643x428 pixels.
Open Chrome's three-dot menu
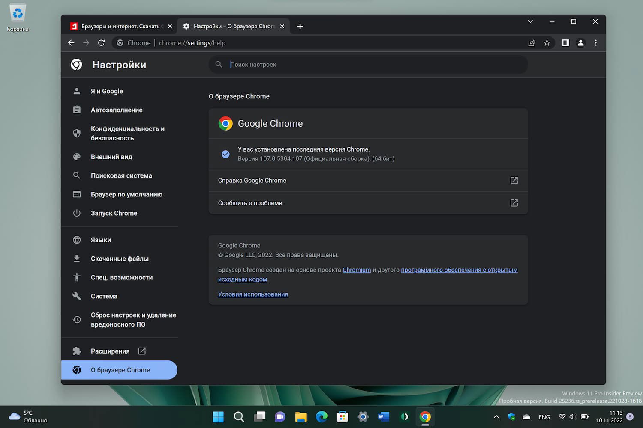595,43
